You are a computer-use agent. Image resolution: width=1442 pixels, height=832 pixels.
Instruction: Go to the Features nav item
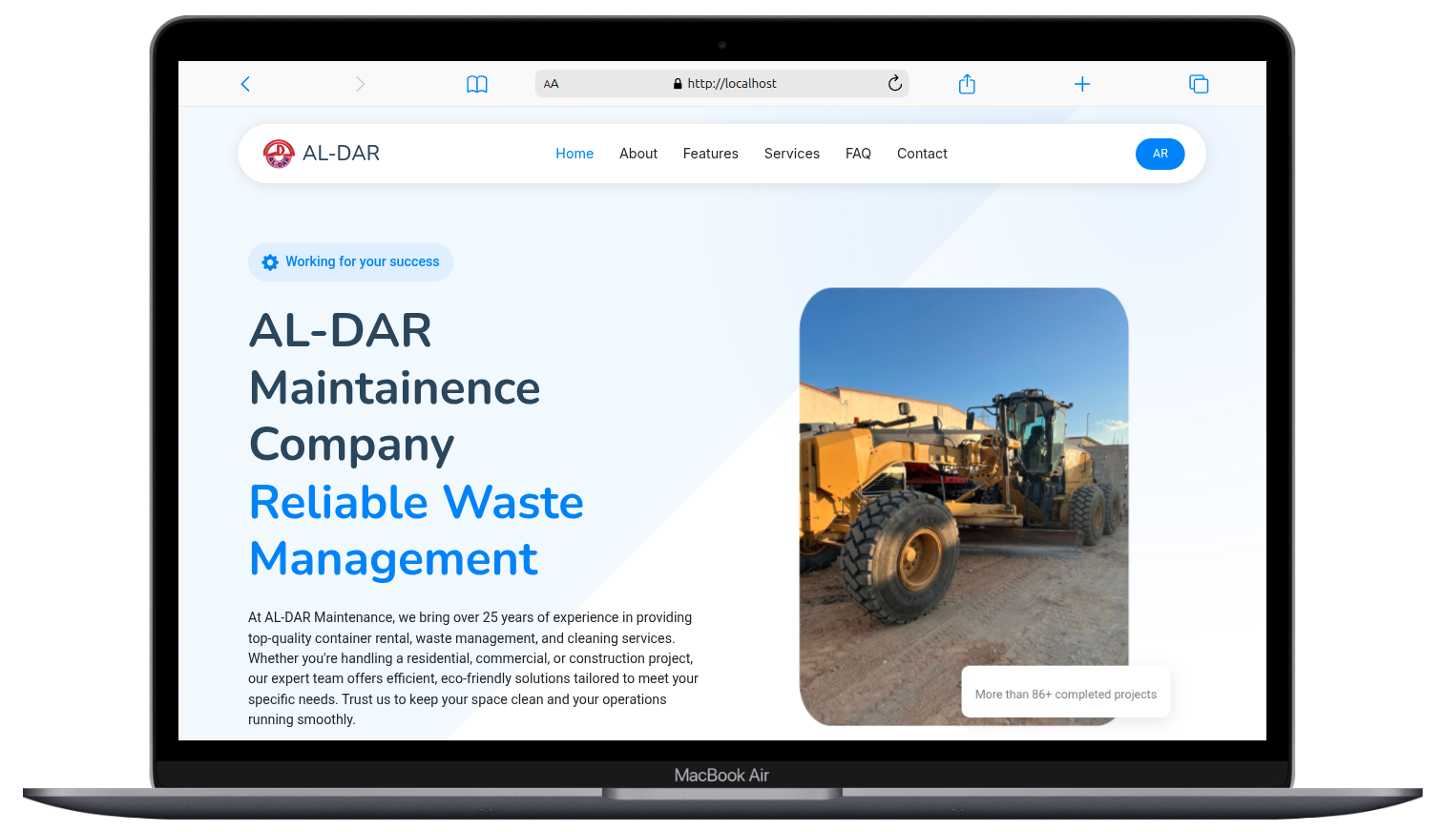pyautogui.click(x=711, y=154)
